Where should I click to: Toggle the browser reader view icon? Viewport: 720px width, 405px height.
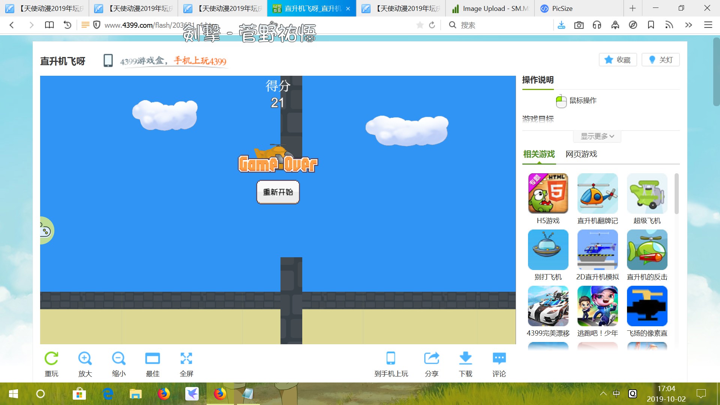pyautogui.click(x=85, y=25)
